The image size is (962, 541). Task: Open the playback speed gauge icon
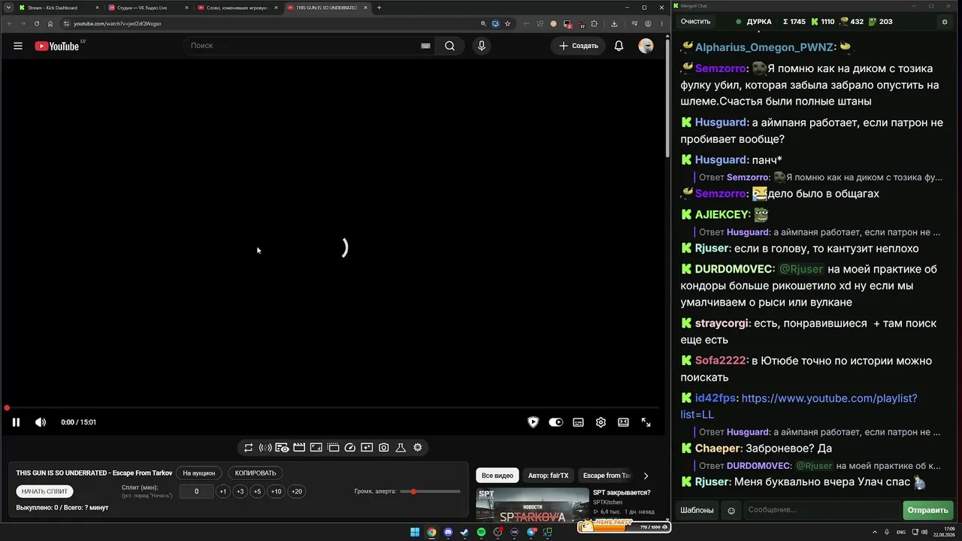[350, 448]
